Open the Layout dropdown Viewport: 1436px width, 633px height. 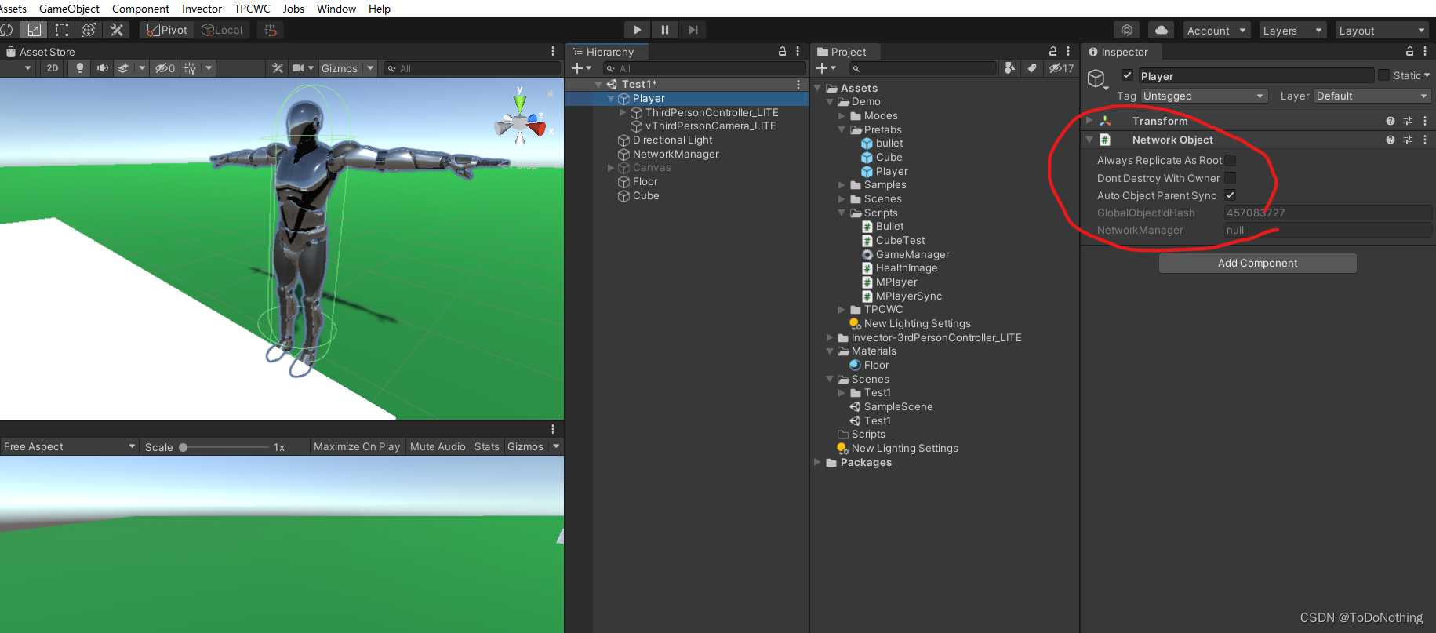click(1382, 31)
